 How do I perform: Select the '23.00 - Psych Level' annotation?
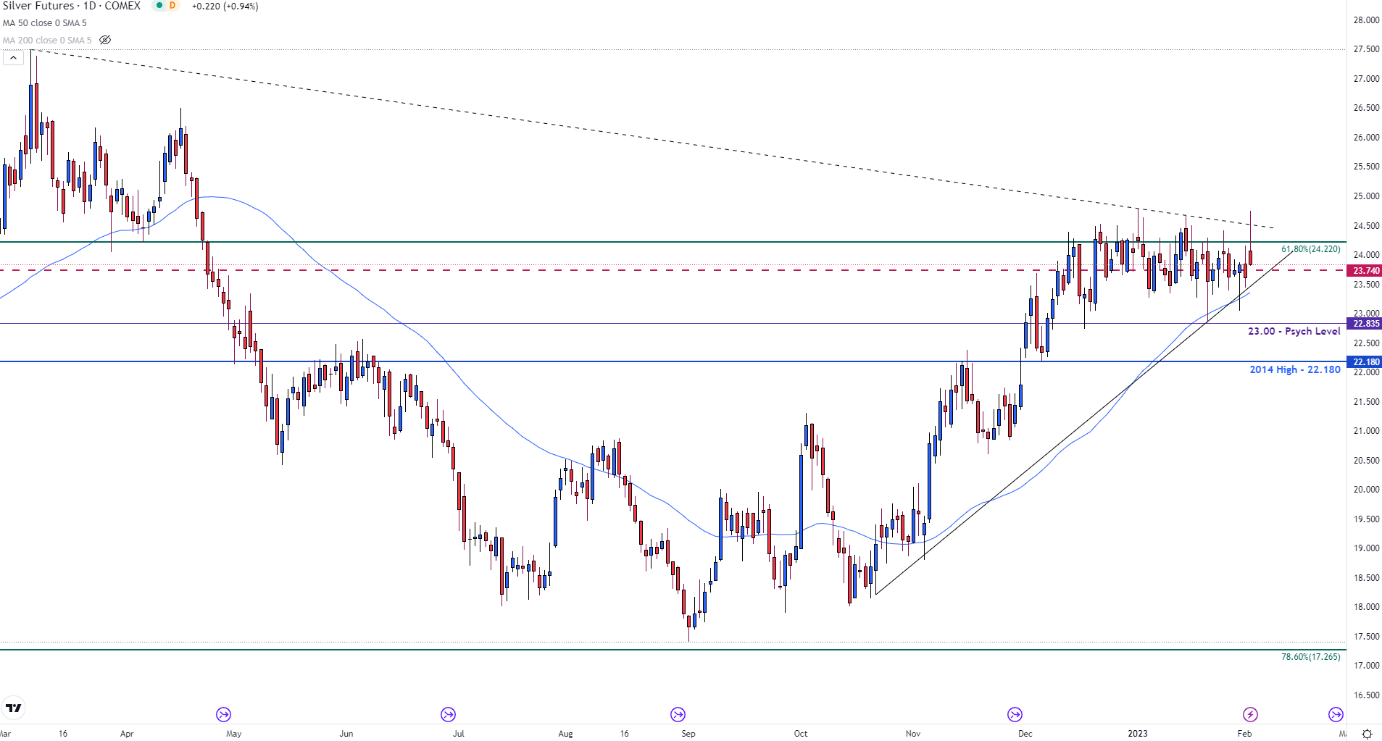pos(1294,331)
